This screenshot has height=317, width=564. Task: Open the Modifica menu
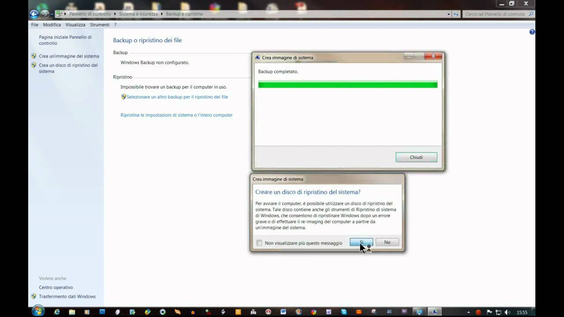52,25
